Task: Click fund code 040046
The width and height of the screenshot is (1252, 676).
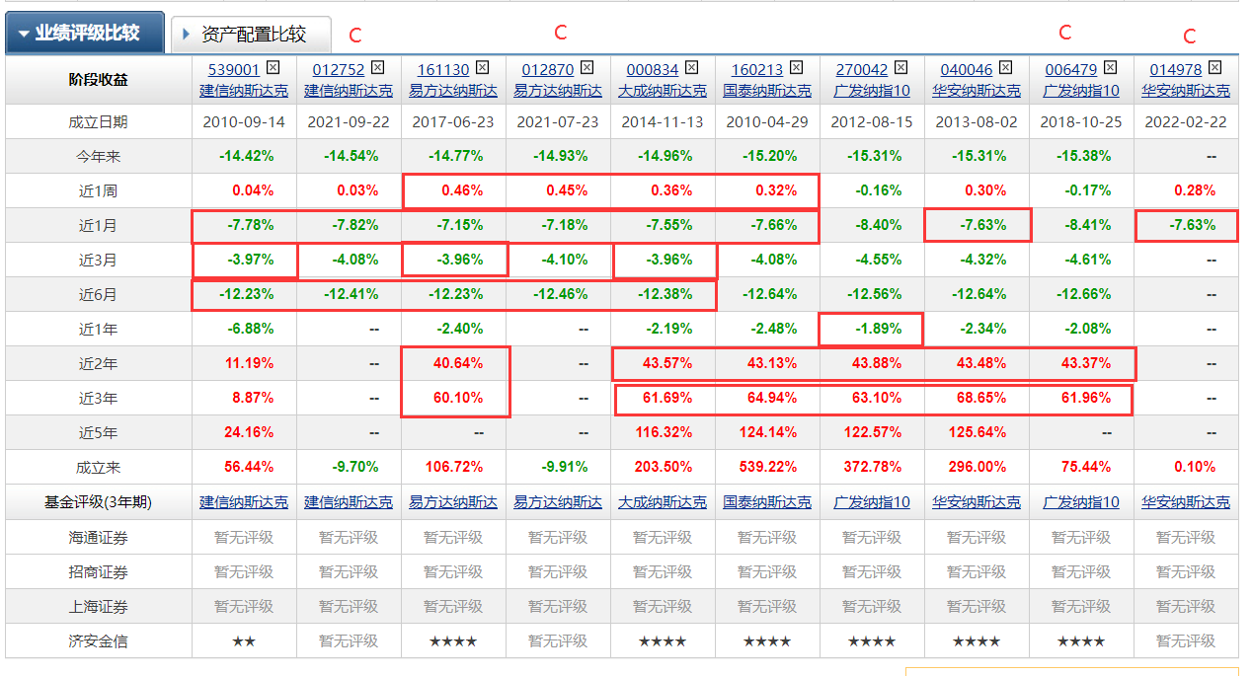Action: coord(967,70)
